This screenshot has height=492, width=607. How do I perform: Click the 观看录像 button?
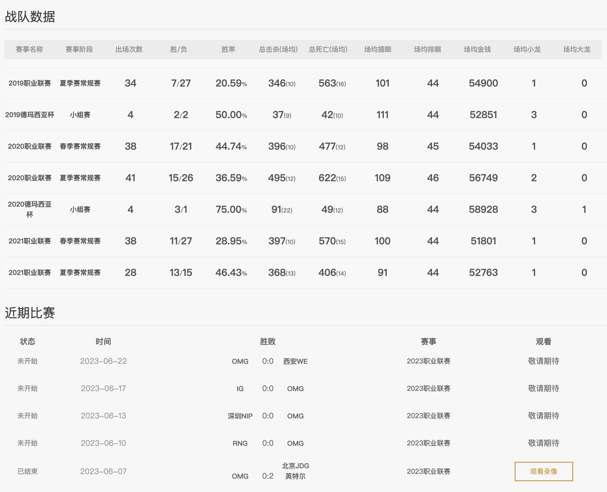tap(543, 471)
